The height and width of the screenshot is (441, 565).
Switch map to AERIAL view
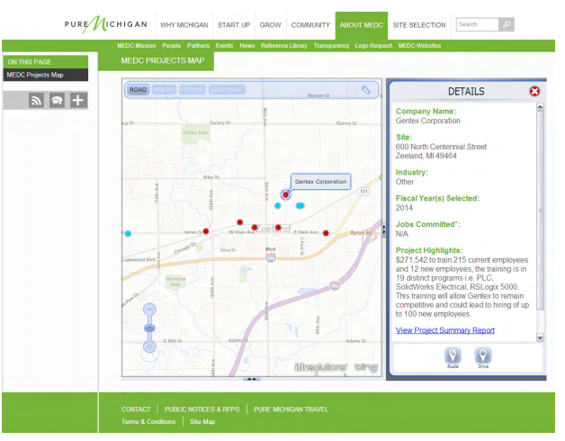pyautogui.click(x=164, y=90)
